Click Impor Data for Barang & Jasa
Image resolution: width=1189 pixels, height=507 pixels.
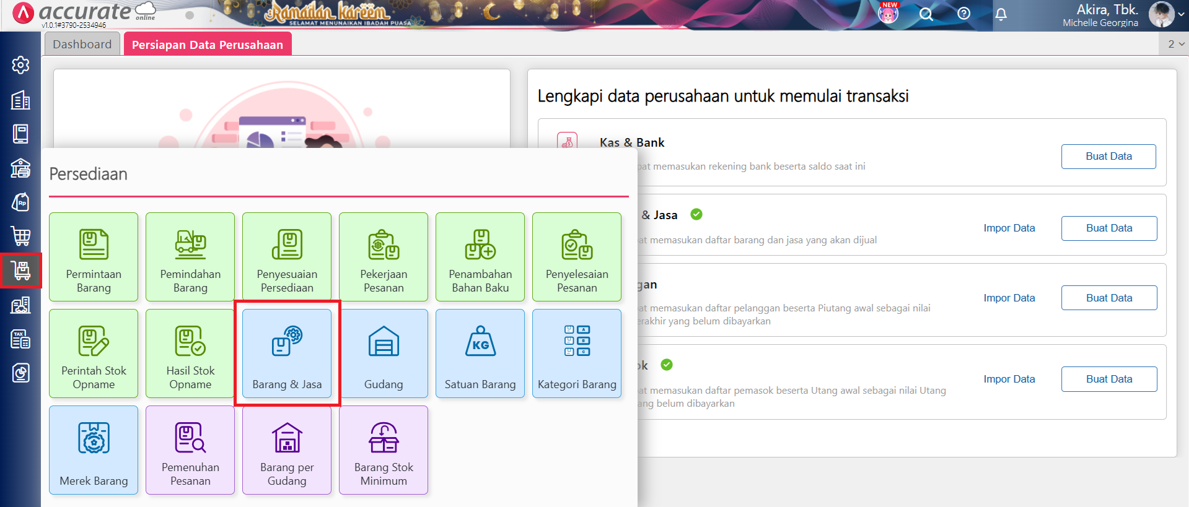click(1009, 228)
